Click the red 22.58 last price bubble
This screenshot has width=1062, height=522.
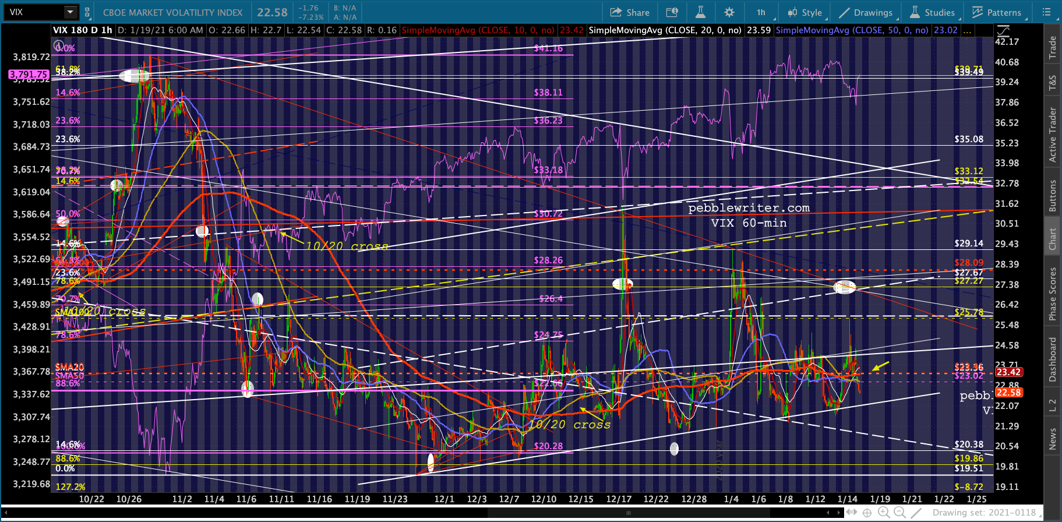pyautogui.click(x=1008, y=393)
